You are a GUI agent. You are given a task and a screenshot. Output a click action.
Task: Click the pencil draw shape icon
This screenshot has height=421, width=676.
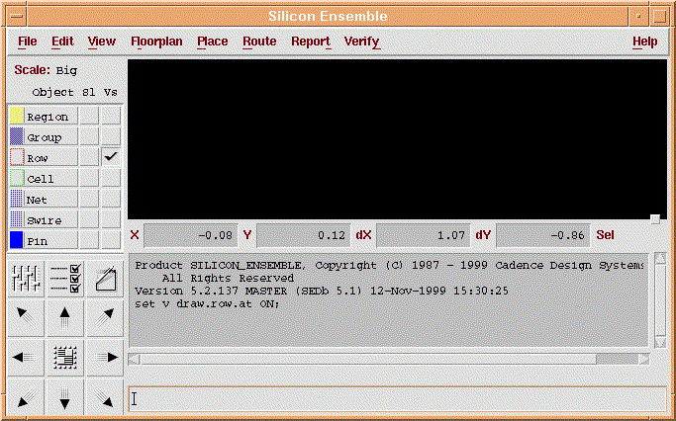pos(105,279)
